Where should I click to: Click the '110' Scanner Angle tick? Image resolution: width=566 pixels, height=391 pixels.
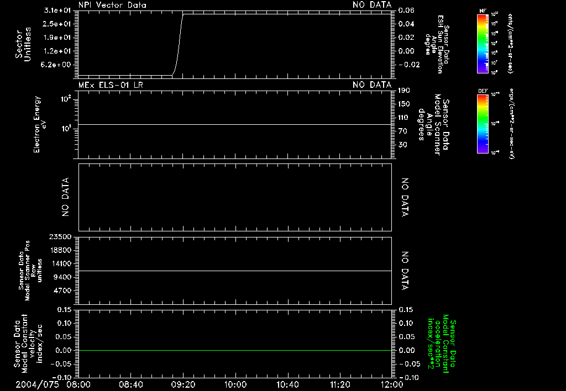tap(404, 117)
